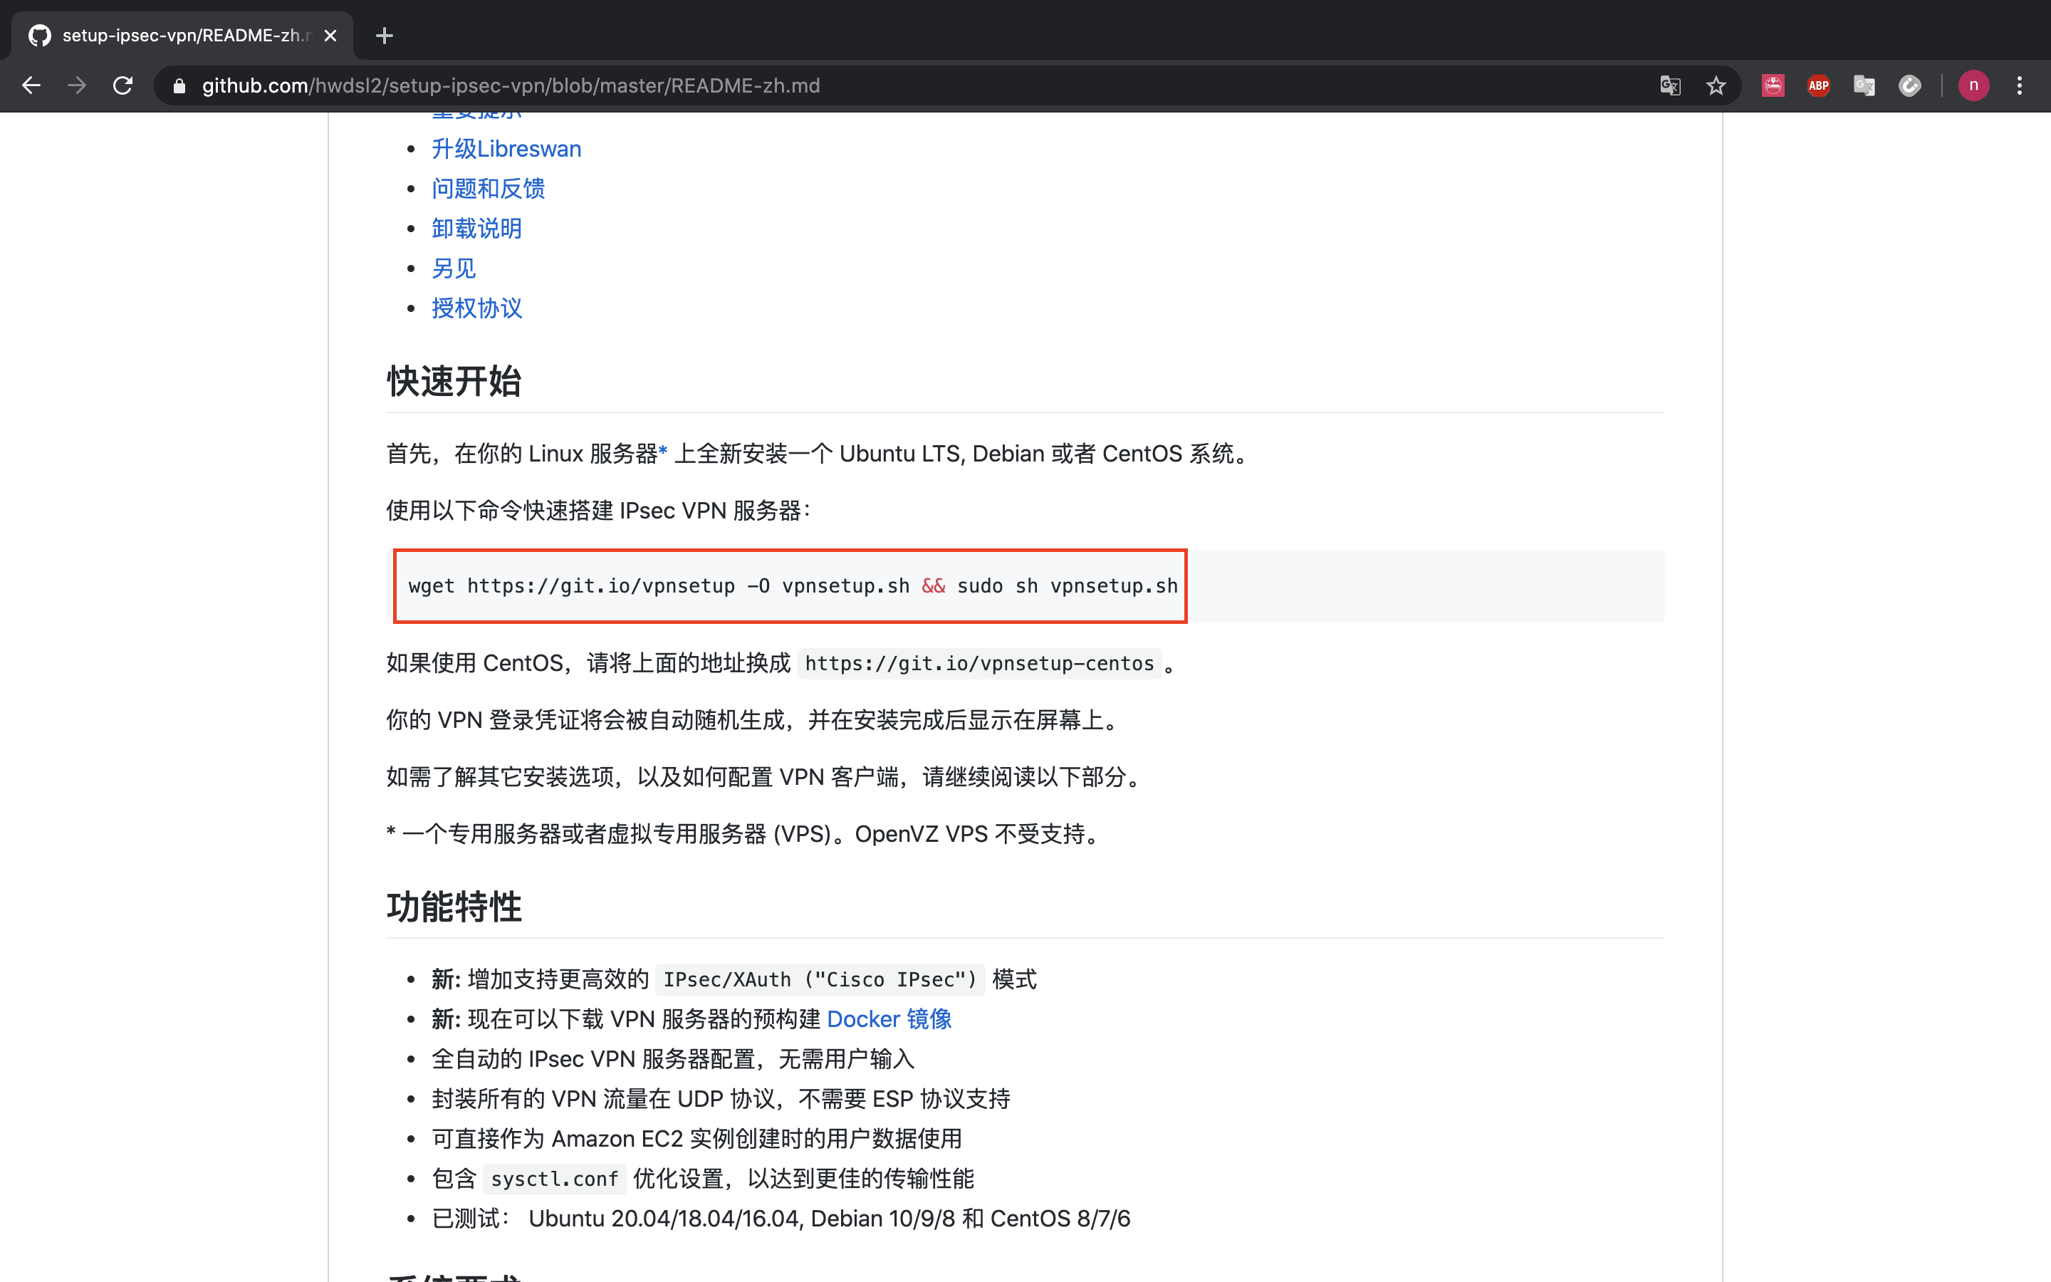Bookmark this page with the star icon

[1716, 85]
